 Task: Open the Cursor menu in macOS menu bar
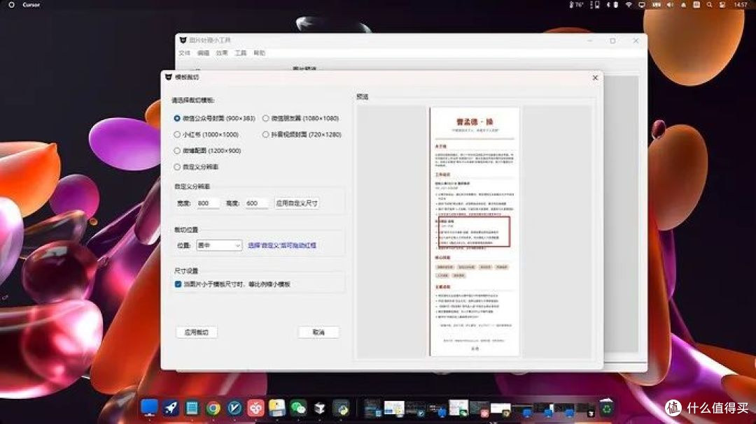[x=31, y=5]
